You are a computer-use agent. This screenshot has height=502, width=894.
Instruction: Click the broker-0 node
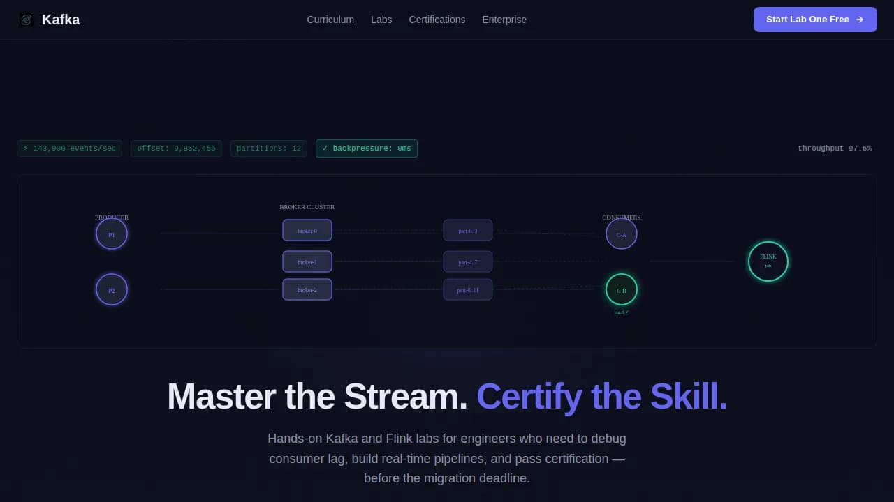pos(307,230)
